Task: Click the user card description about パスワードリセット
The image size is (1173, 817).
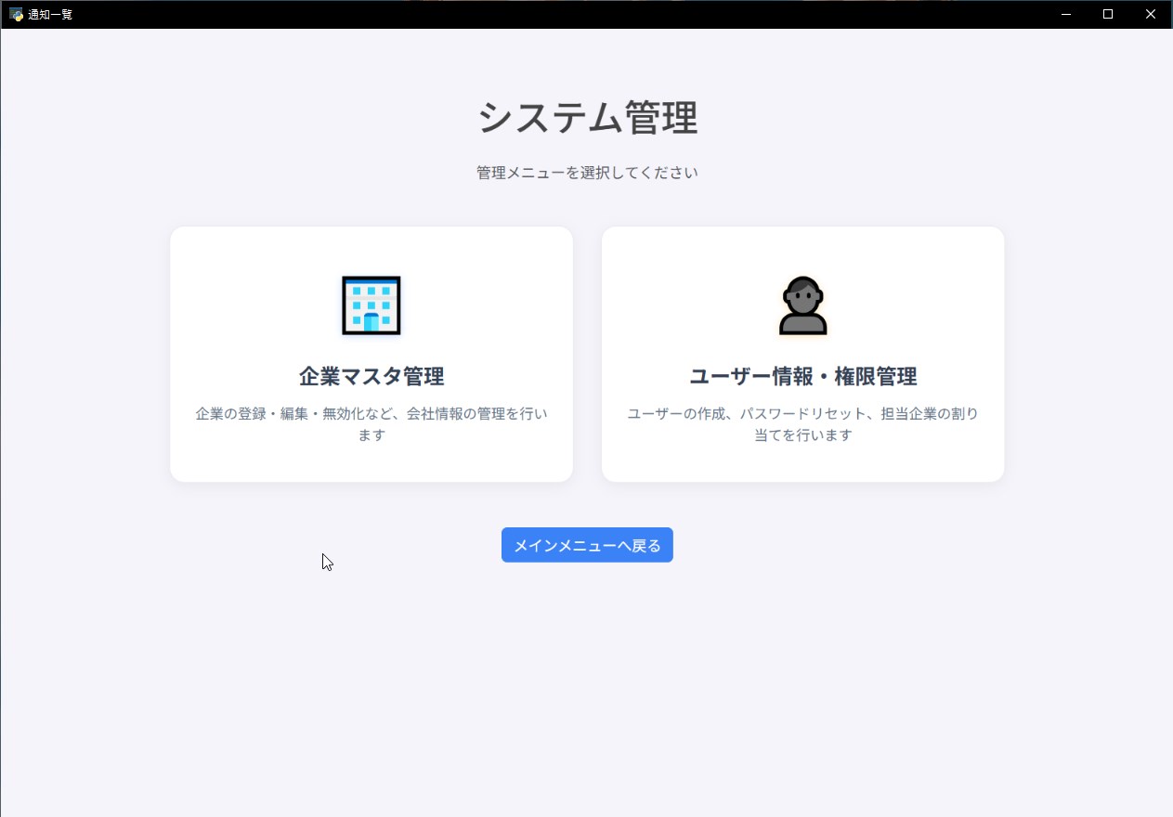Action: [802, 424]
